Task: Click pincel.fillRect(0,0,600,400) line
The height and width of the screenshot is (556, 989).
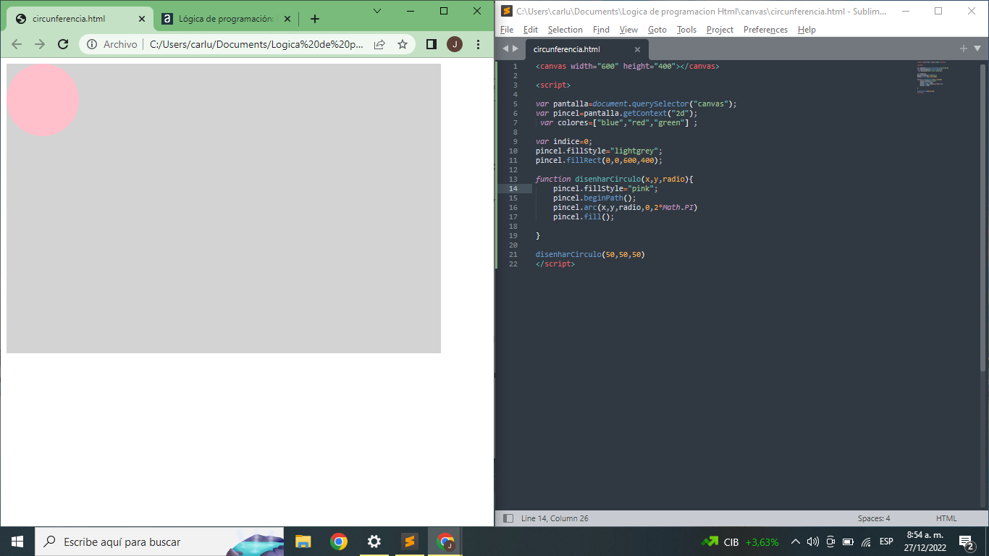Action: [599, 160]
